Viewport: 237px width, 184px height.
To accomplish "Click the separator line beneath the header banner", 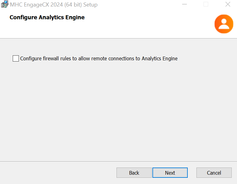I will pos(118,38).
